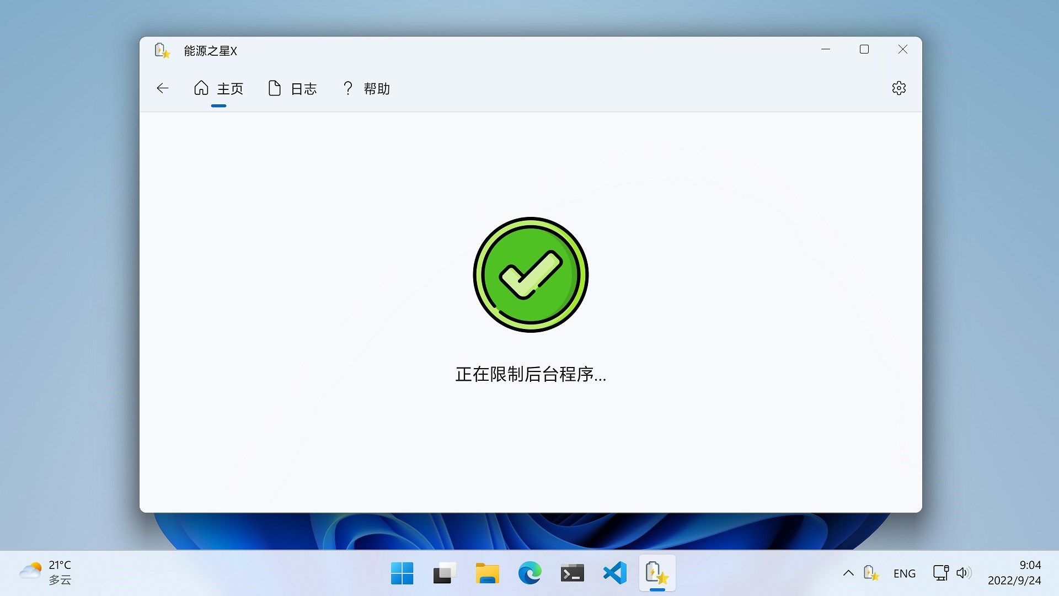Open the 日志 log tab
This screenshot has height=596, width=1059.
tap(292, 89)
